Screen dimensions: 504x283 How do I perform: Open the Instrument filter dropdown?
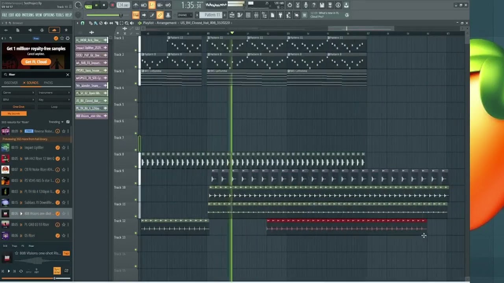(x=54, y=93)
